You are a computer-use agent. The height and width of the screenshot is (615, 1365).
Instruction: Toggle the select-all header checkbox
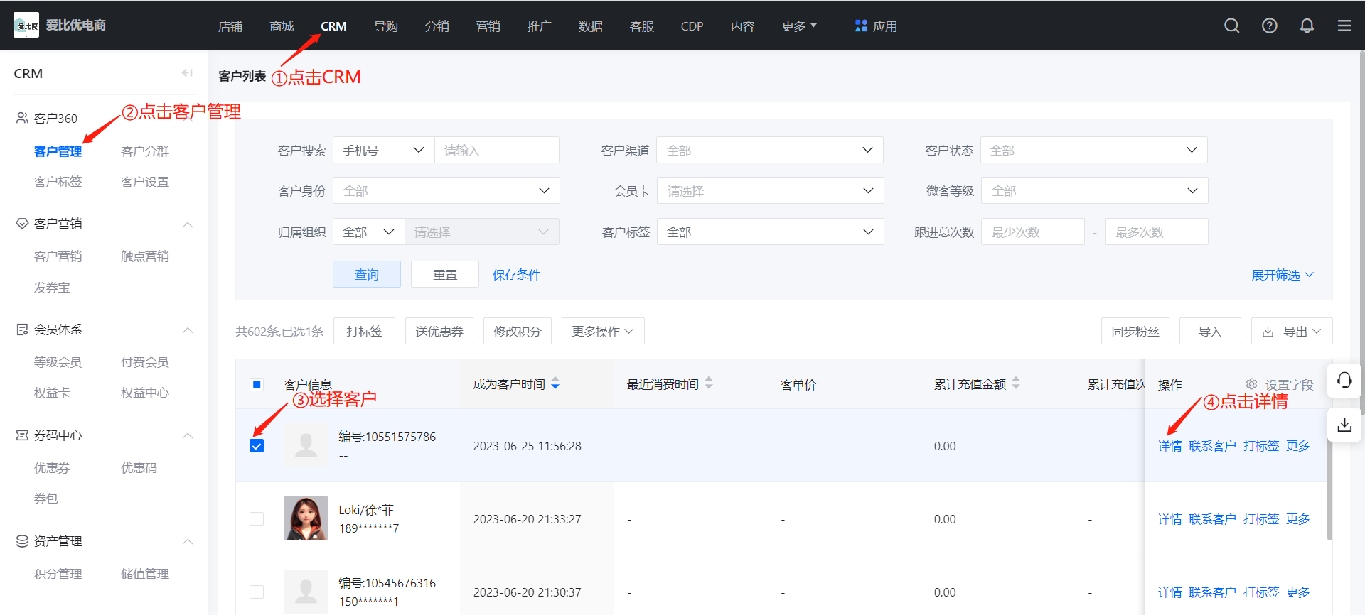click(257, 384)
